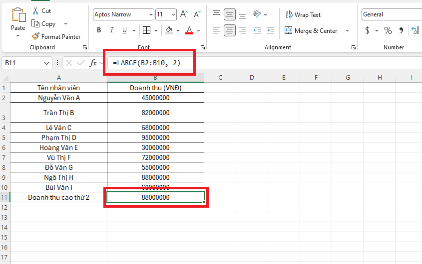Increase font size with larger A icon
The image size is (422, 264).
point(184,14)
